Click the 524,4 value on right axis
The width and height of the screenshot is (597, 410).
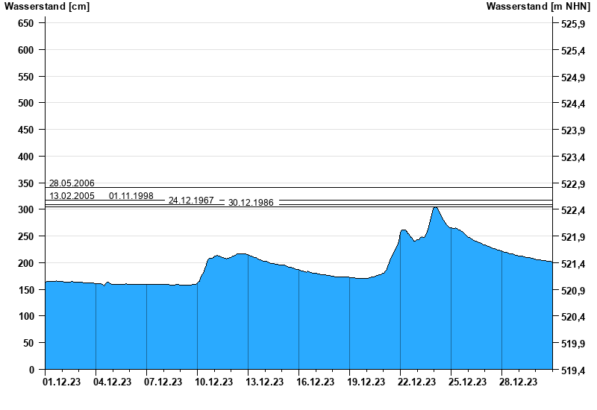[573, 104]
